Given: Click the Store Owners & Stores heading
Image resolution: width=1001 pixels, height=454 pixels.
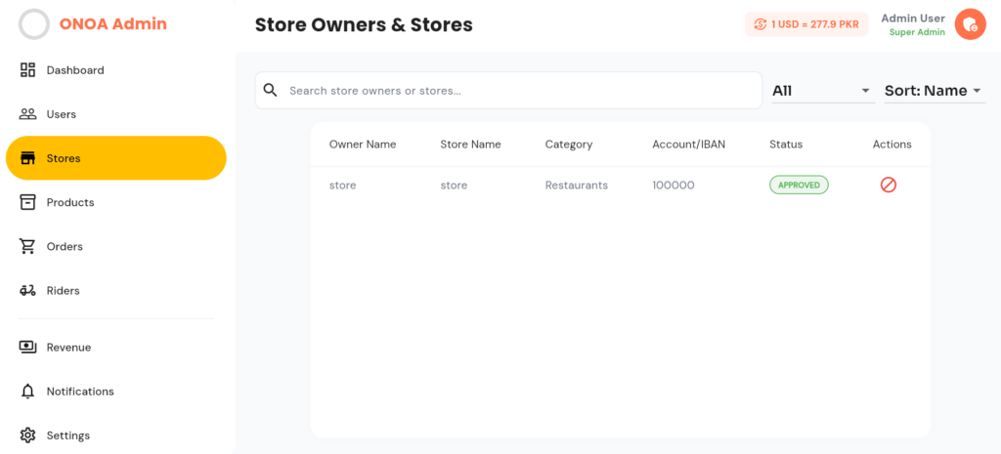Looking at the screenshot, I should tap(364, 24).
